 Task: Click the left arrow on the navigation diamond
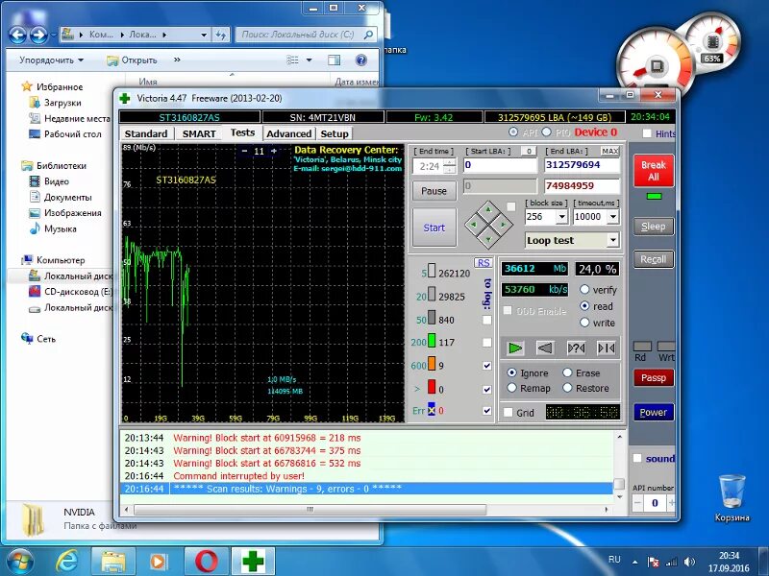tap(473, 225)
